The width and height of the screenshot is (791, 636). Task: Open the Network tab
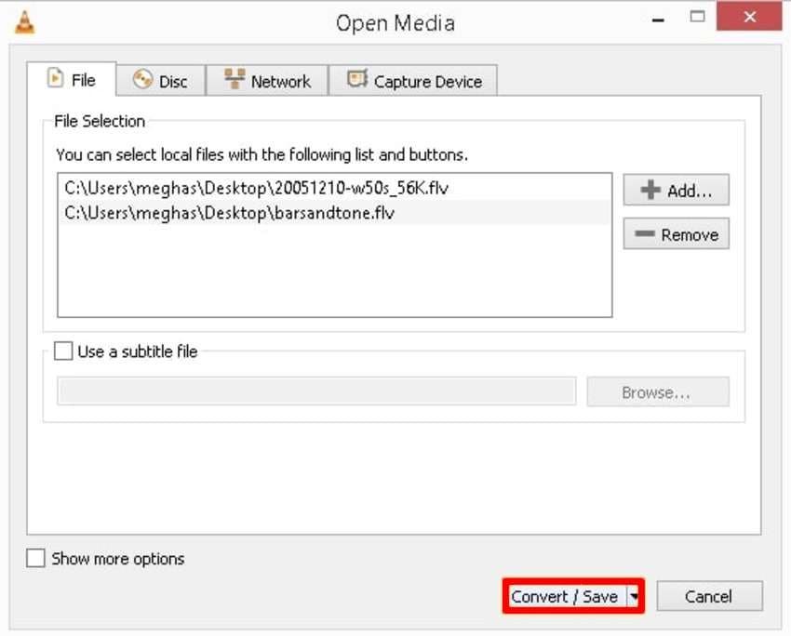click(x=267, y=81)
